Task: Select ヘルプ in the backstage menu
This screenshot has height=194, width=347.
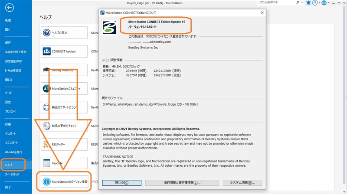Action: point(9,165)
